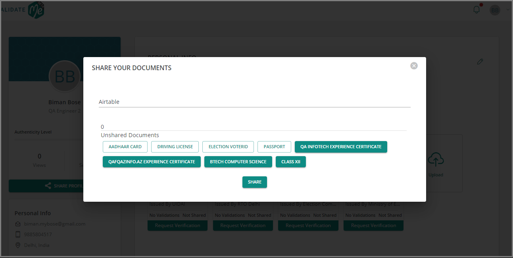
Task: Expand the user account dropdown arrow
Action: 508,10
